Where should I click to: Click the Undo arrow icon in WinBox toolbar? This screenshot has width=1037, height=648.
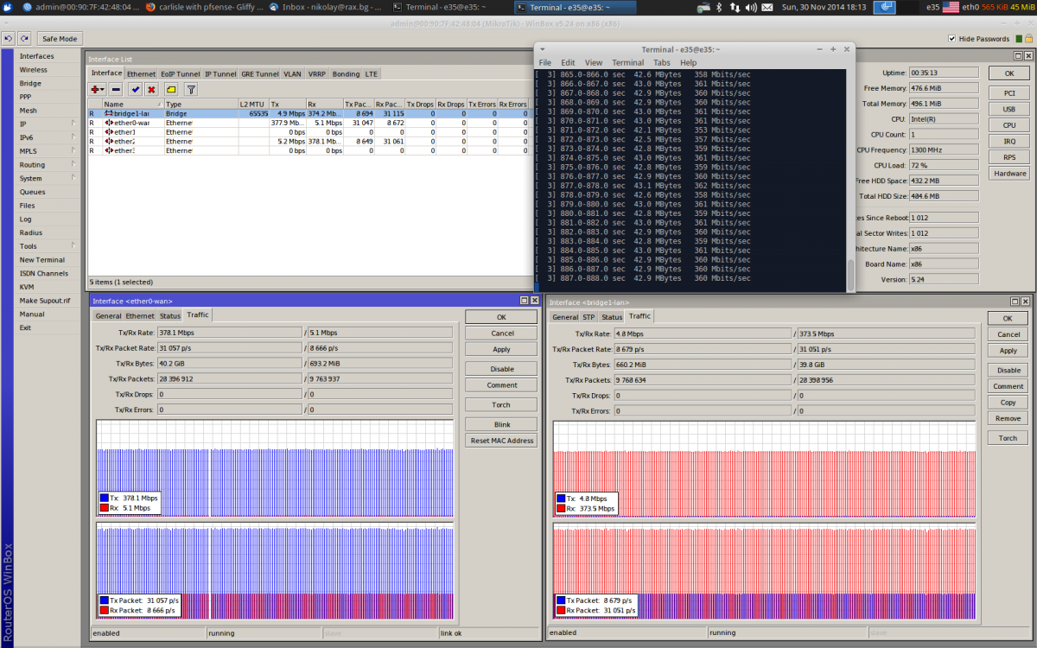(8, 39)
